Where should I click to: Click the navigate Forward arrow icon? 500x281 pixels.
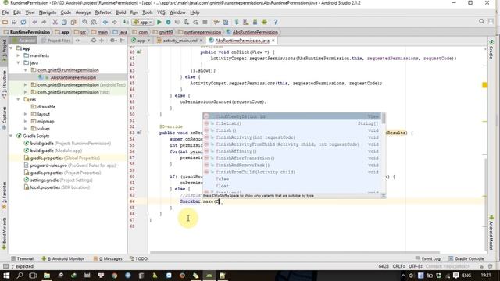click(x=115, y=22)
